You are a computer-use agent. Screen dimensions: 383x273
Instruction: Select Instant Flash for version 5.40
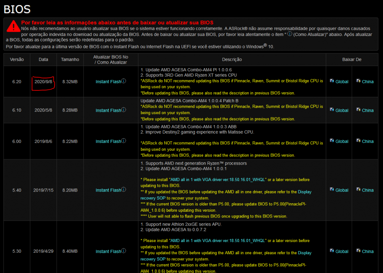[x=108, y=190]
